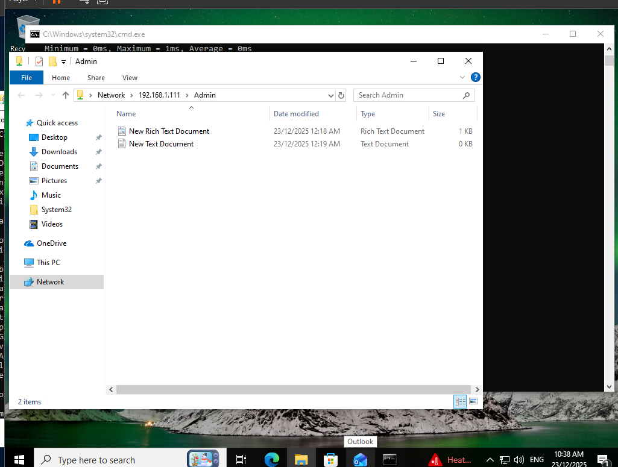This screenshot has height=467, width=618.
Task: Open the Share ribbon tab
Action: tap(96, 78)
